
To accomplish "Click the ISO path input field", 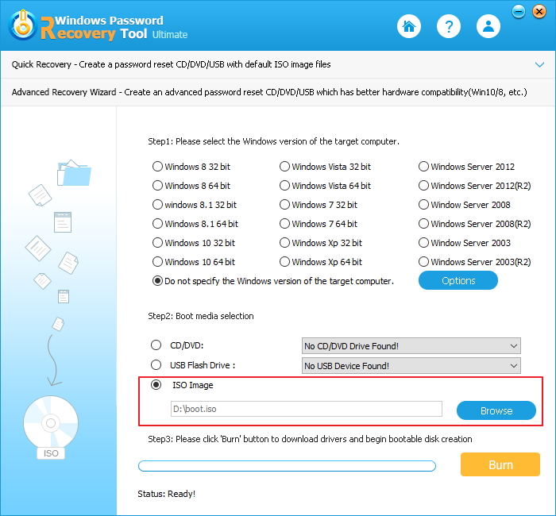I will tap(307, 409).
